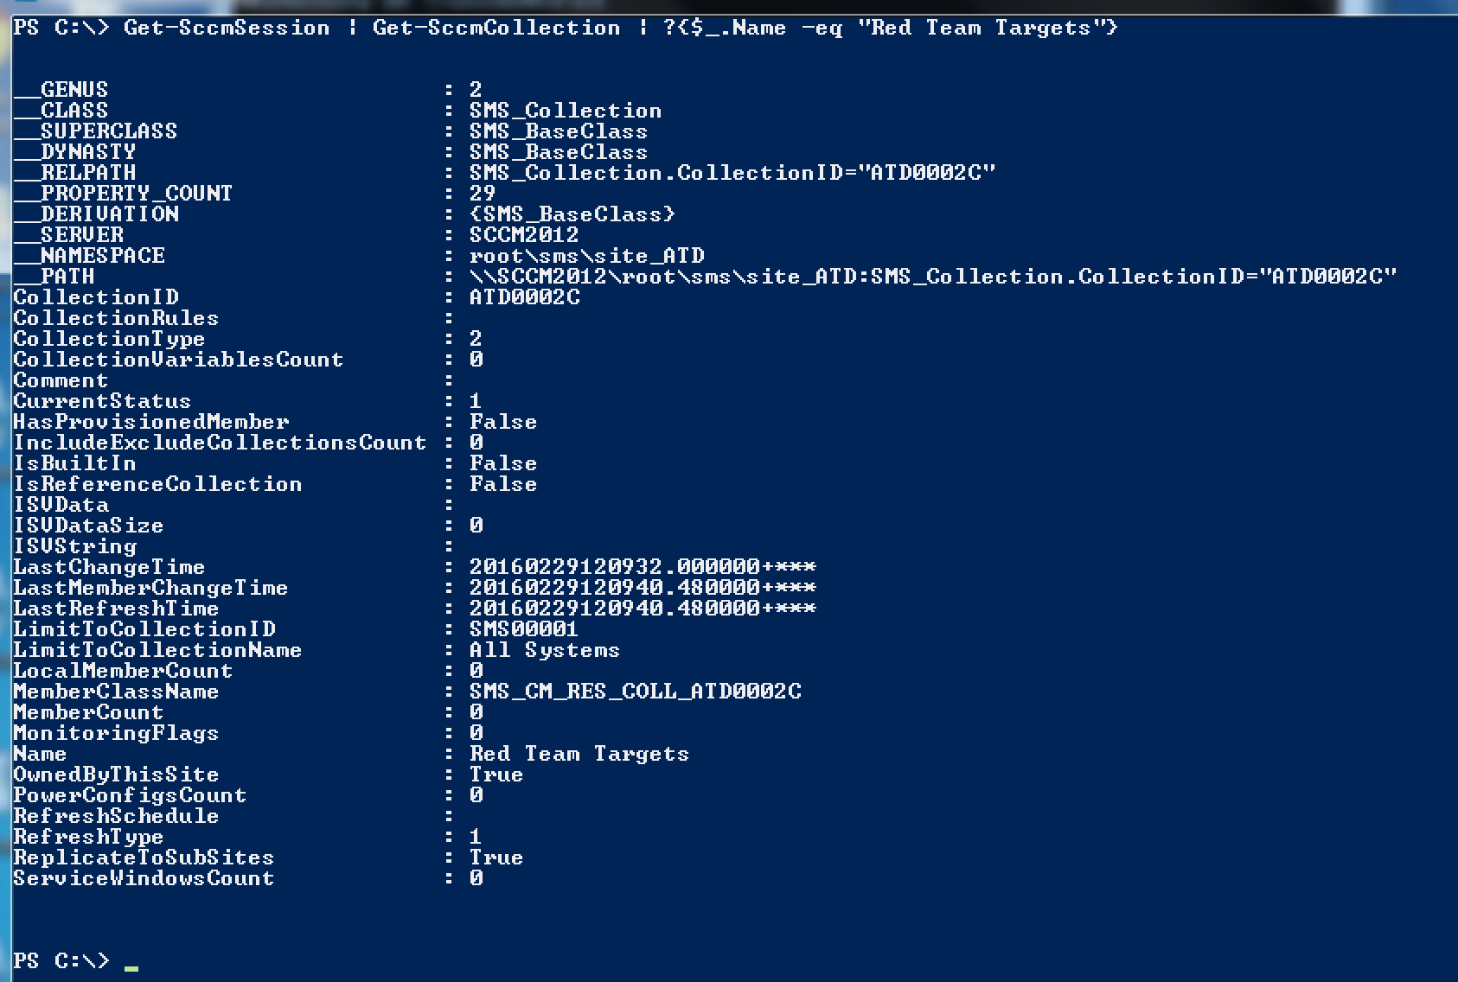Click the Red Team Targets value beside Name

[579, 754]
